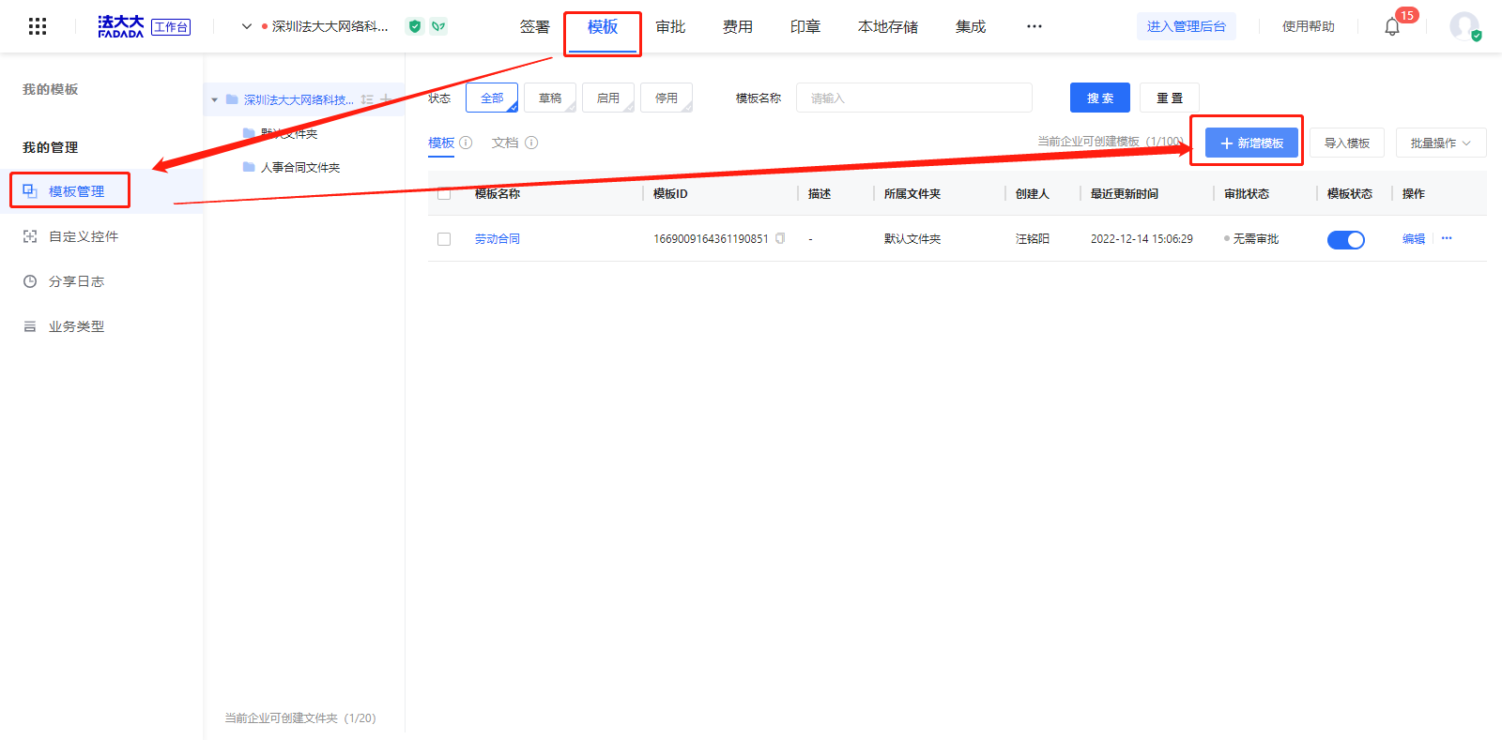The height and width of the screenshot is (740, 1502).
Task: Click the 默认文件夹 cell in 劳动合同 row
Action: [912, 239]
